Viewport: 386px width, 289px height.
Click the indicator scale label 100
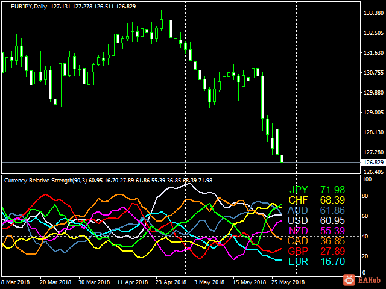point(367,179)
